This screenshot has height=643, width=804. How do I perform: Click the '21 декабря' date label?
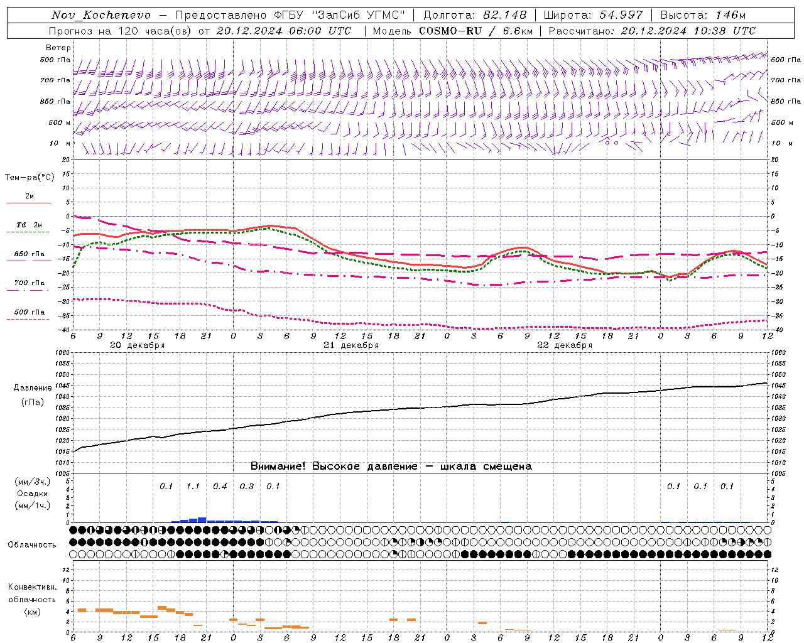coord(351,345)
